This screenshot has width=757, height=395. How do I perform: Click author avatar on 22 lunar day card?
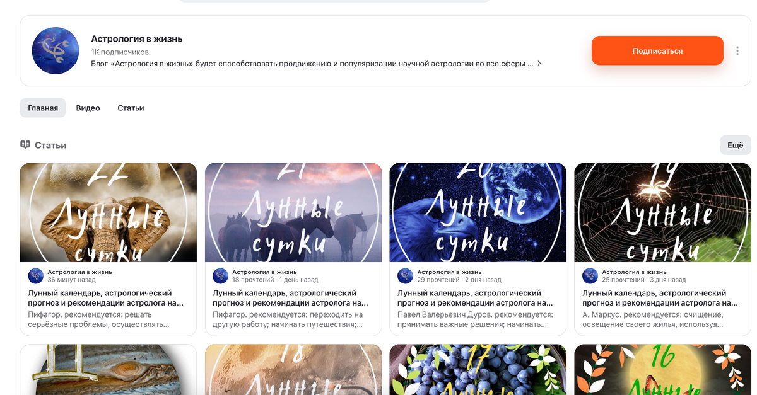pos(36,276)
